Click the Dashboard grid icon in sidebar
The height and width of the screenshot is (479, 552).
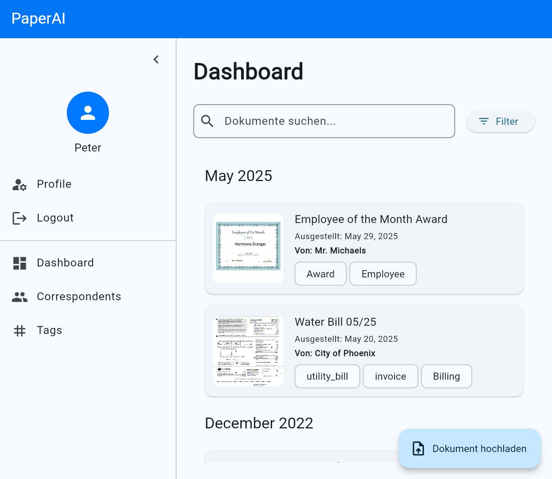pos(19,263)
